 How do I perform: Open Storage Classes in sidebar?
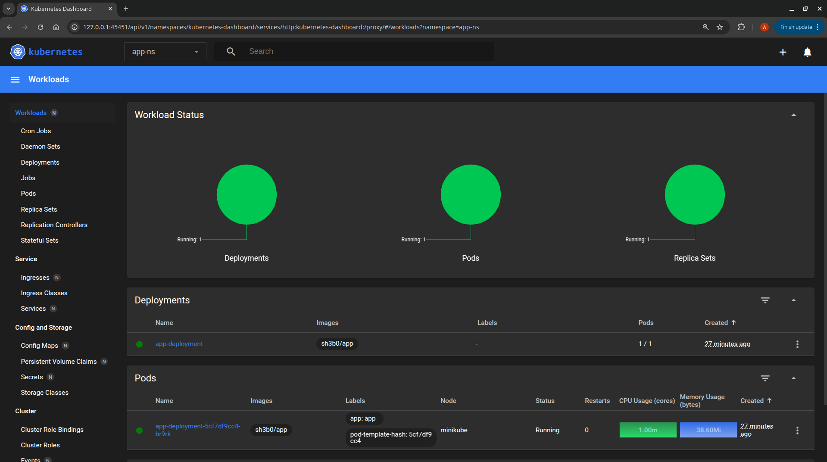pyautogui.click(x=44, y=393)
